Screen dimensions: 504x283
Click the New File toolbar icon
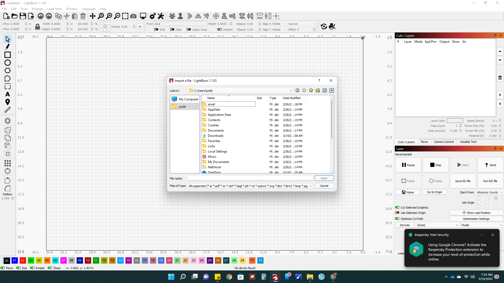[x=6, y=16]
